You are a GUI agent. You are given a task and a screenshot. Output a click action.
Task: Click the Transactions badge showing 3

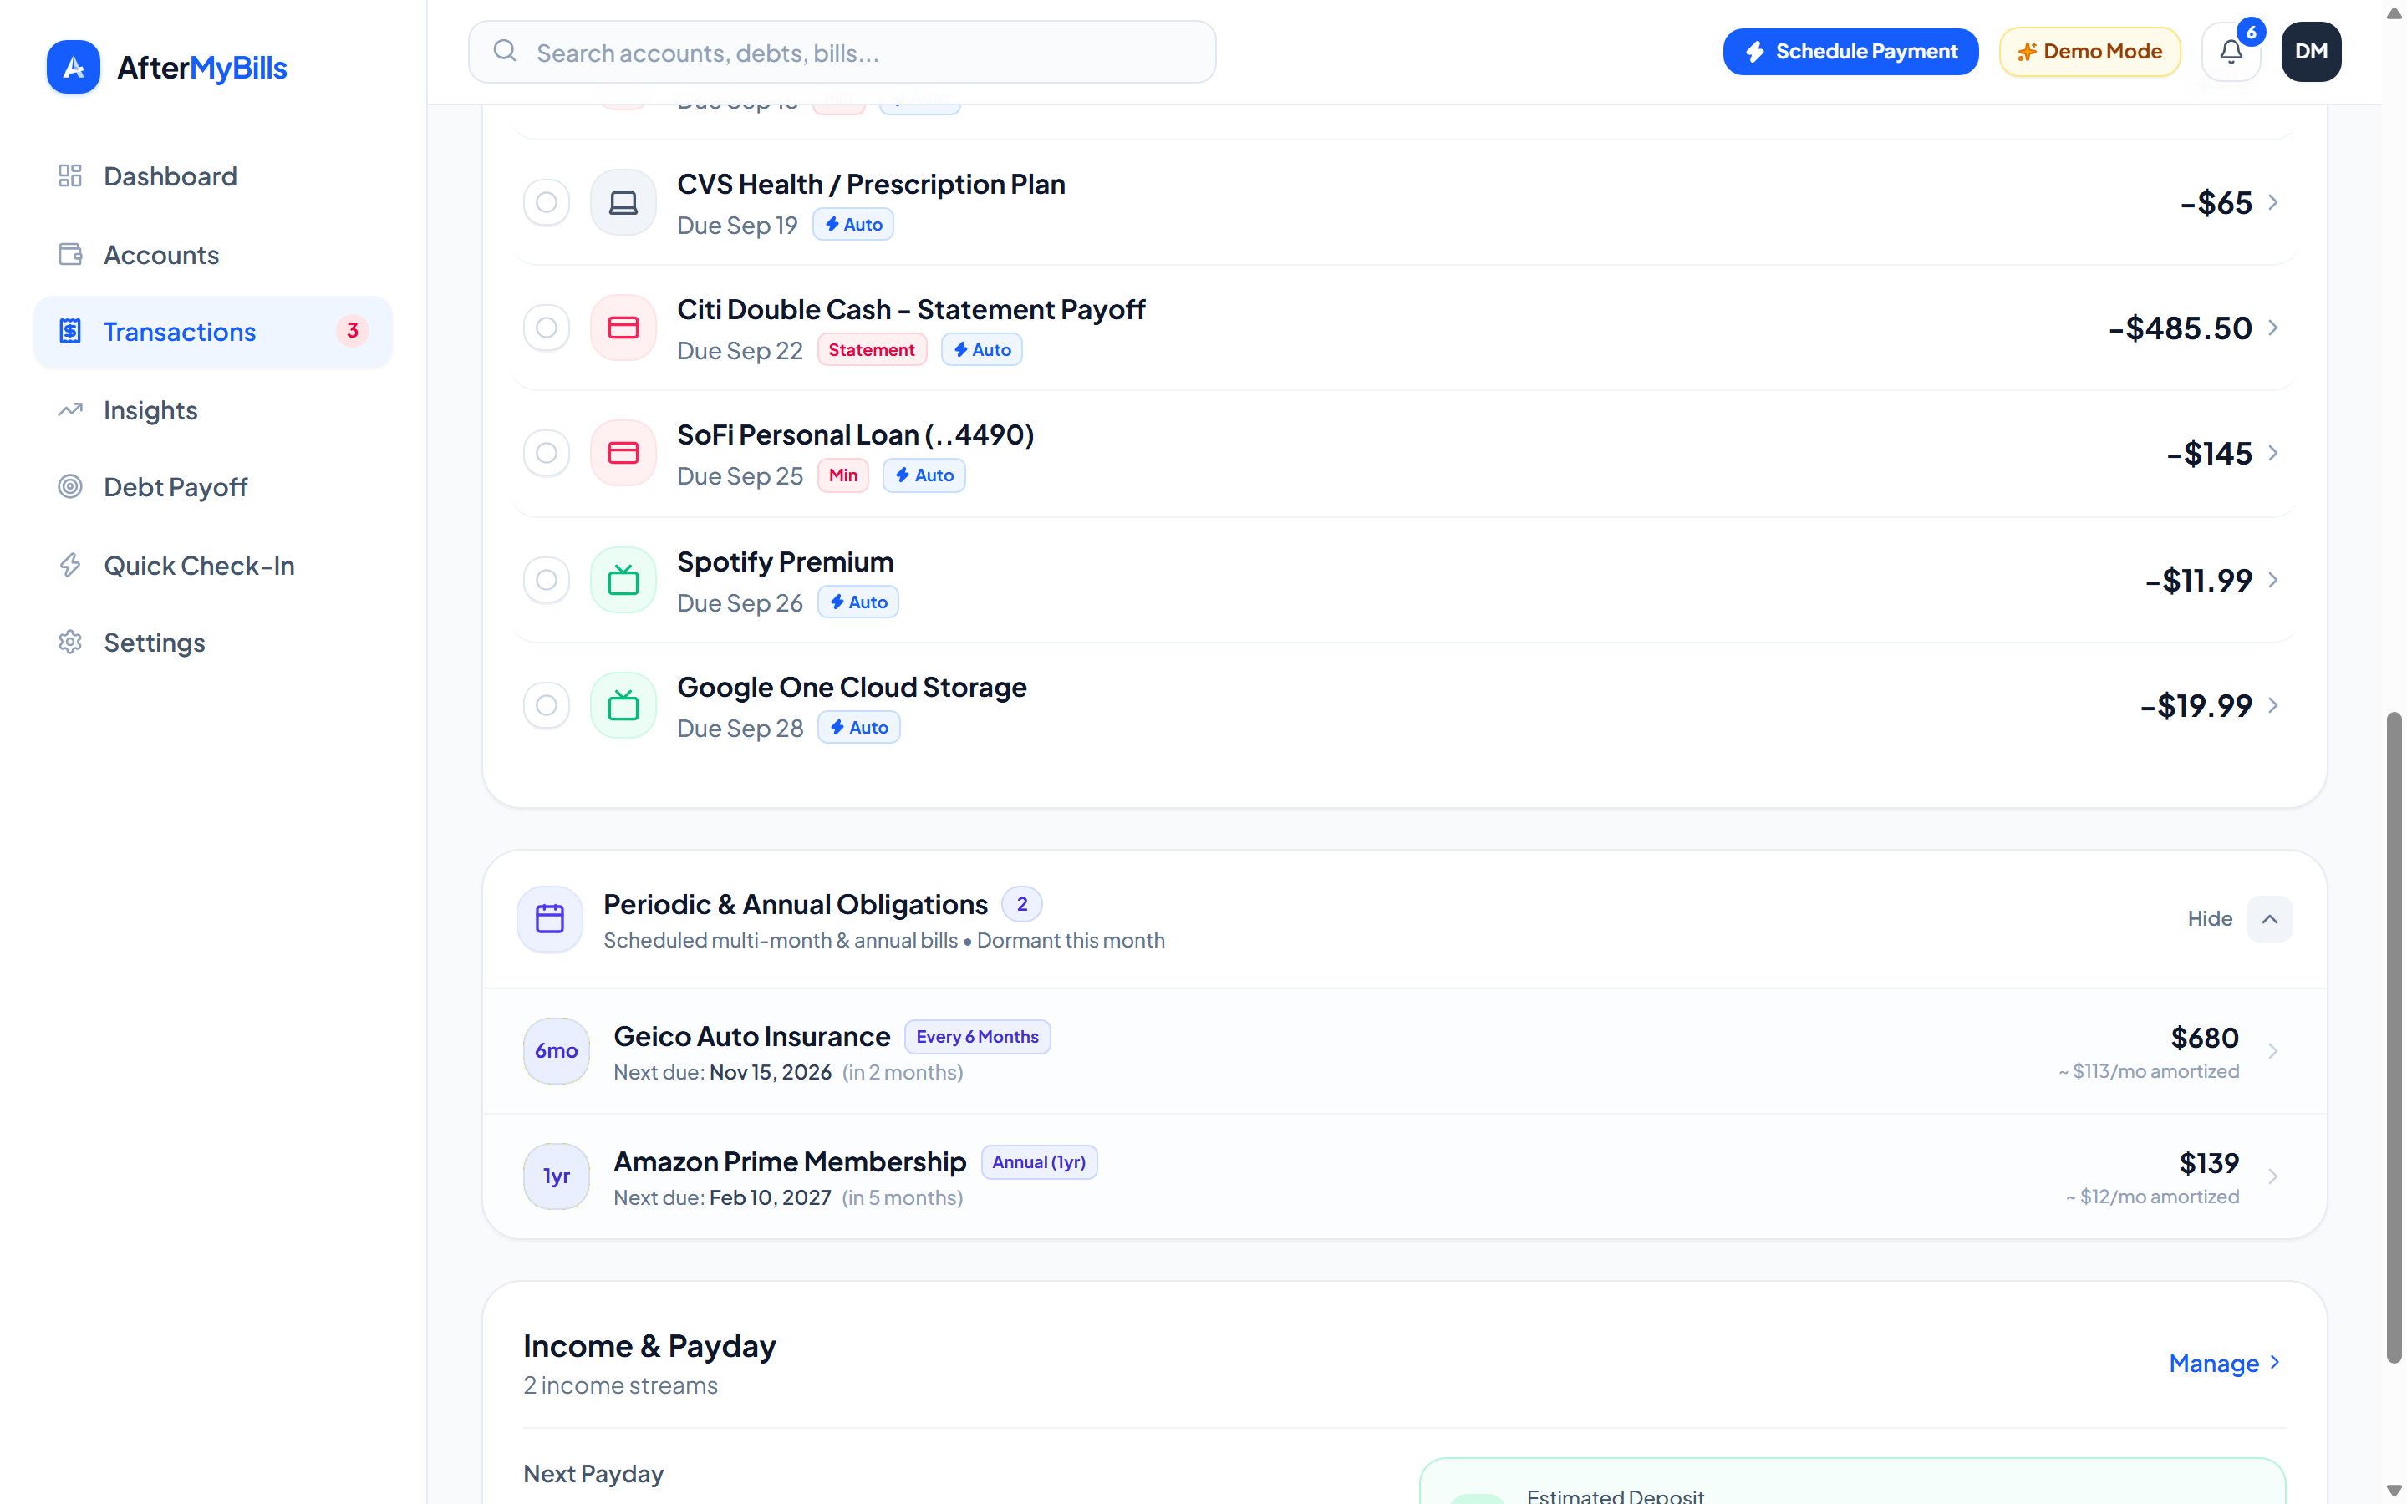[x=352, y=331]
